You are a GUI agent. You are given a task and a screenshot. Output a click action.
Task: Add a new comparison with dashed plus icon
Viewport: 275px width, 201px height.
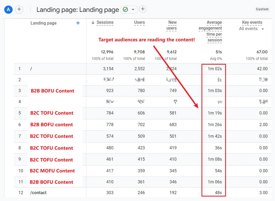click(x=19, y=10)
